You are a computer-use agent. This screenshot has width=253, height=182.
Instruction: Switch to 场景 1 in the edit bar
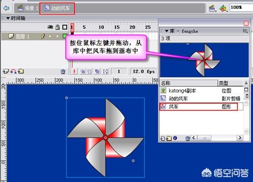tap(28, 8)
